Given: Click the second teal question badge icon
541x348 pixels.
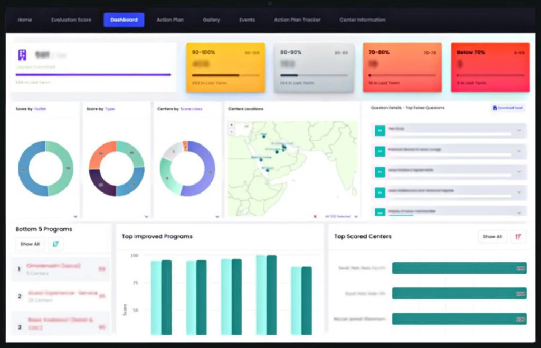Looking at the screenshot, I should (380, 151).
